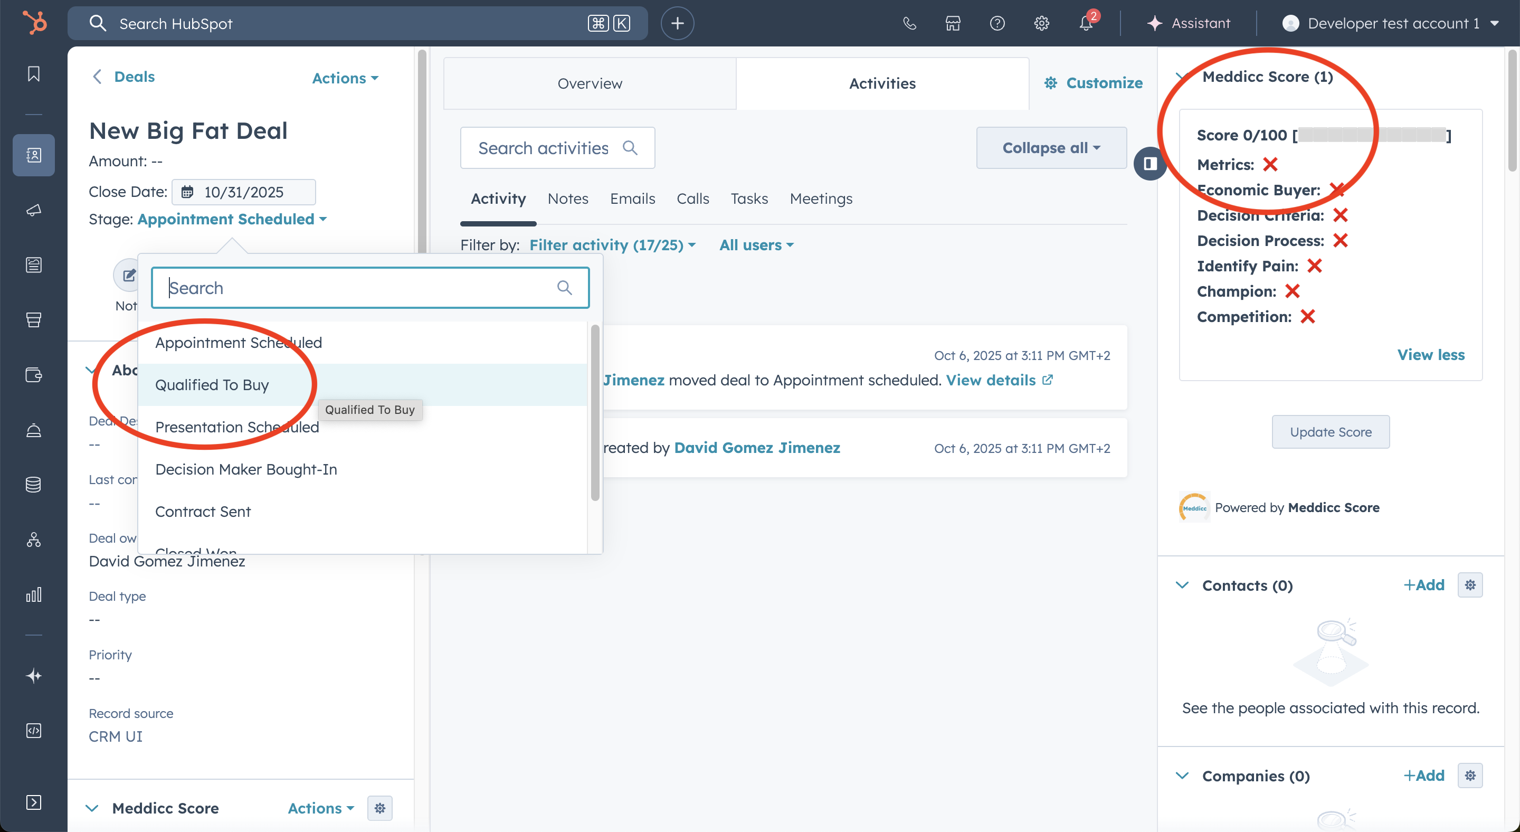Select Qualified To Buy stage option
Image resolution: width=1520 pixels, height=832 pixels.
pos(212,385)
